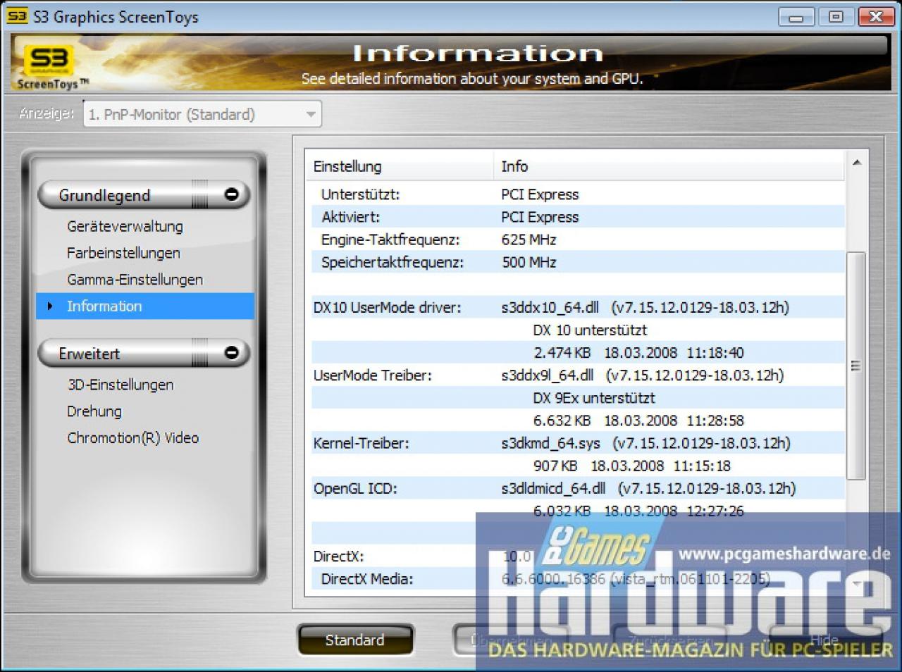Select the Unterstützt row
This screenshot has height=672, width=902.
578,194
